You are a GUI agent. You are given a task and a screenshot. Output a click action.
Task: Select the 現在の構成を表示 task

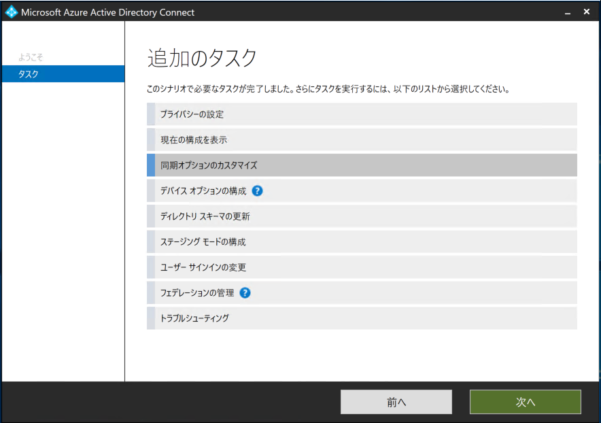pos(362,139)
